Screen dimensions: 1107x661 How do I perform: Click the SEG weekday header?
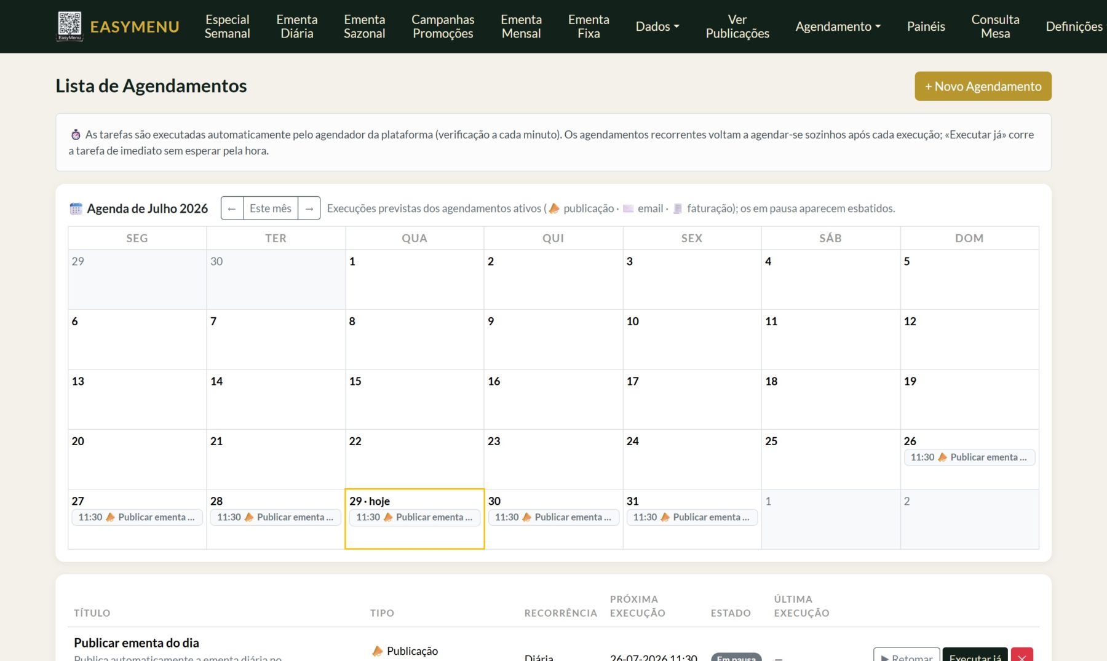(137, 238)
